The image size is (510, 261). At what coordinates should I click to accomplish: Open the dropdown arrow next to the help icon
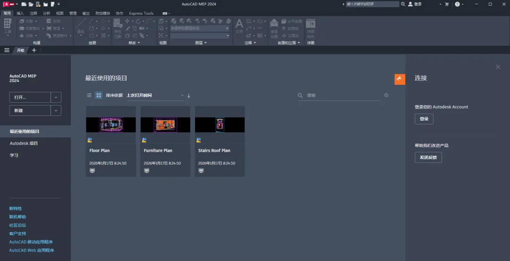[462, 4]
